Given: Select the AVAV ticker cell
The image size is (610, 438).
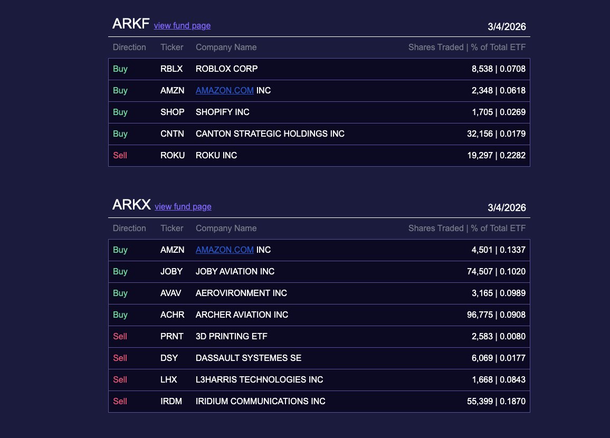Looking at the screenshot, I should (x=170, y=293).
